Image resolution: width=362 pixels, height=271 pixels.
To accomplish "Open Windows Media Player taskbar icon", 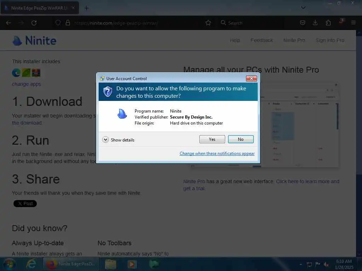I will [x=132, y=264].
